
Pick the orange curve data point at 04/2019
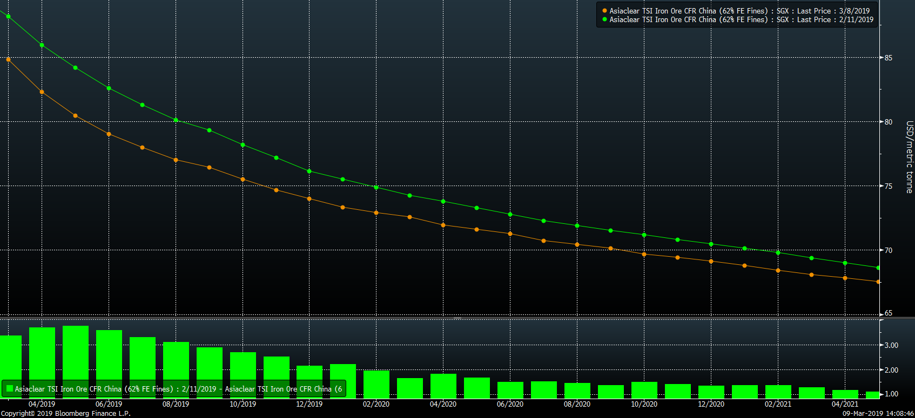click(42, 92)
